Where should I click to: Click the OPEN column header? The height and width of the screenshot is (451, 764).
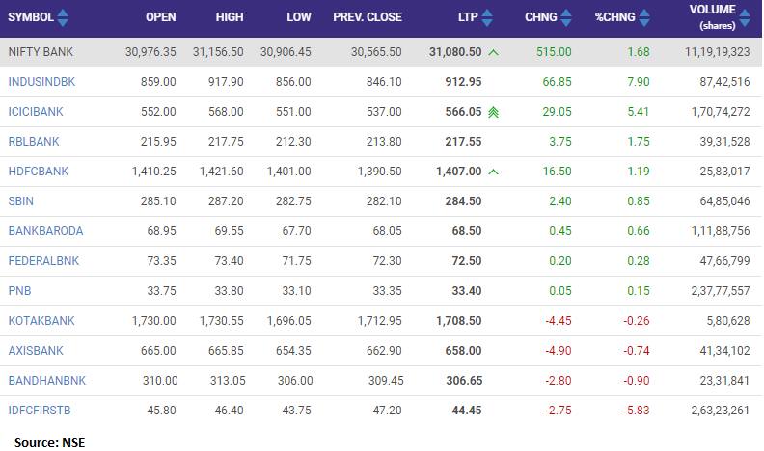point(161,17)
